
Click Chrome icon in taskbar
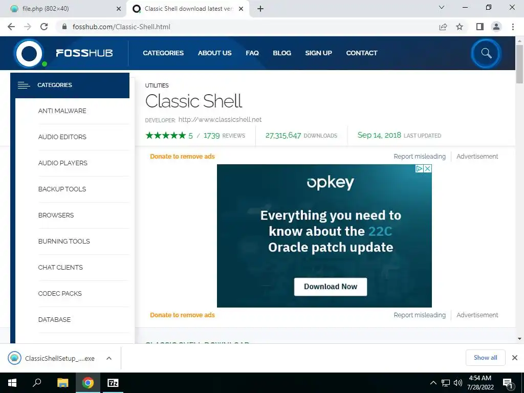click(x=88, y=383)
